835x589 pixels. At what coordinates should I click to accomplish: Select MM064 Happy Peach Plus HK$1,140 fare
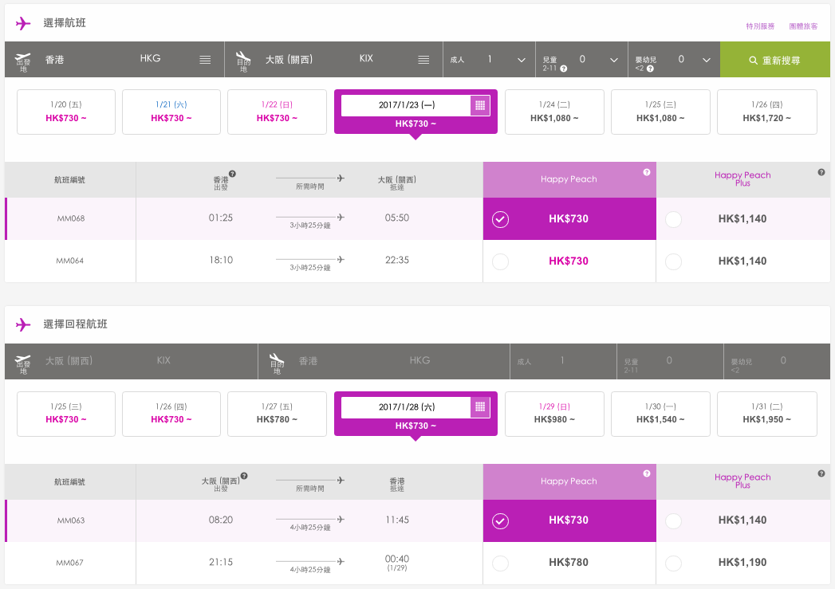[742, 261]
